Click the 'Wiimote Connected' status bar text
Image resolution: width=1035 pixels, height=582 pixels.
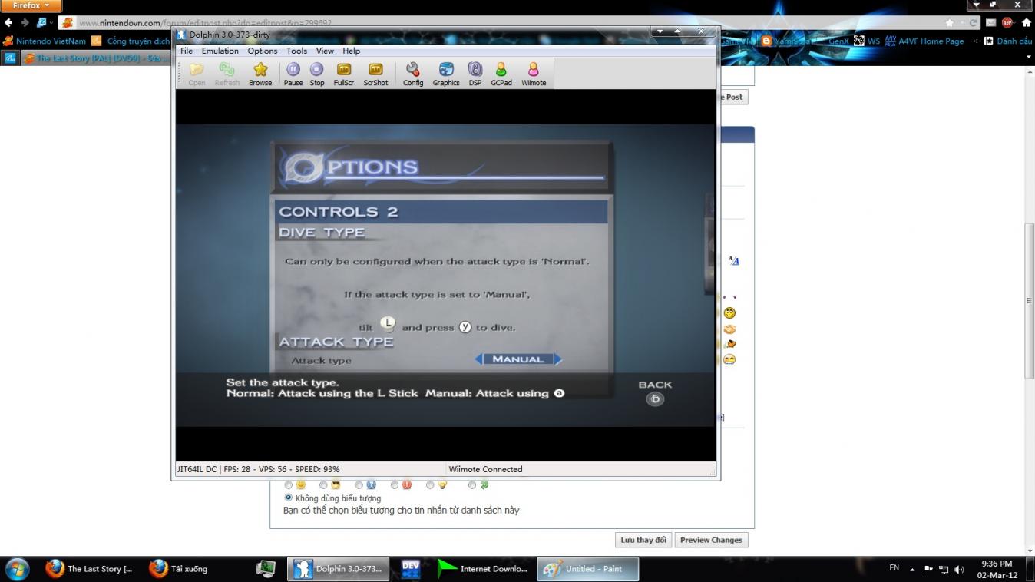pos(485,469)
